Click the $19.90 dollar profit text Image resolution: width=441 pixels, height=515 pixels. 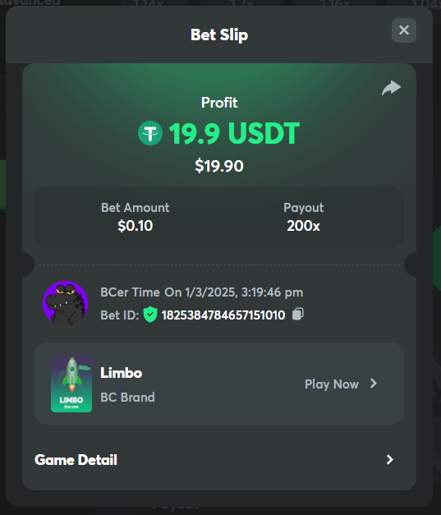(219, 166)
